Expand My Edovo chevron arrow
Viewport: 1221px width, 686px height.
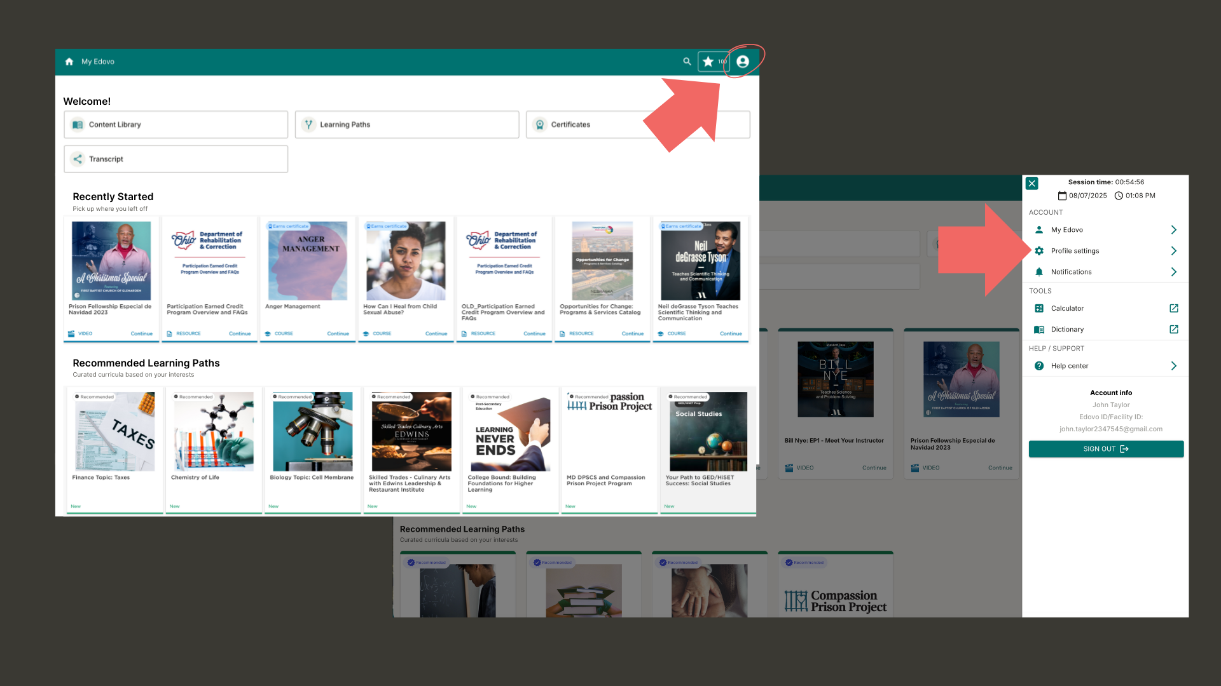[1173, 230]
